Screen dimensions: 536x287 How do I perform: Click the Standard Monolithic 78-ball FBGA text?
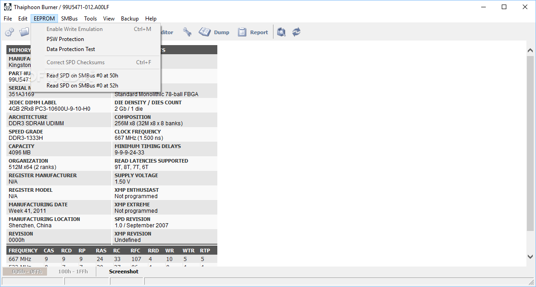(x=157, y=94)
